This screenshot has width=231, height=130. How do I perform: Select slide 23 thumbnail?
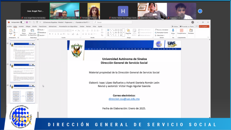(x=22, y=73)
